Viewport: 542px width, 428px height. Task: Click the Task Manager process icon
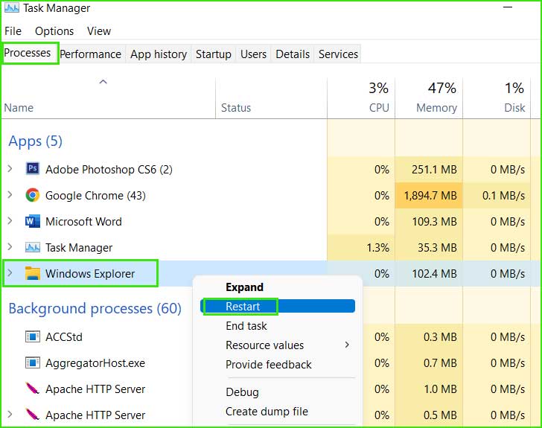(33, 248)
